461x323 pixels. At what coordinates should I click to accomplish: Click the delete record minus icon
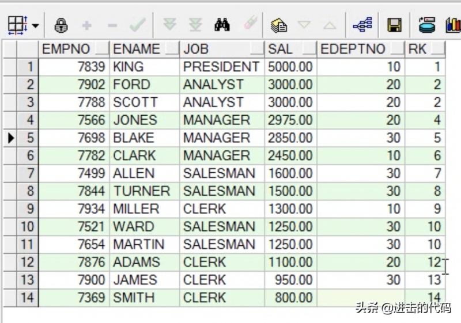[x=112, y=25]
